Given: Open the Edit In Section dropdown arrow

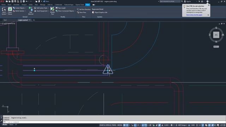Looking at the screenshot, I should click(x=25, y=11).
